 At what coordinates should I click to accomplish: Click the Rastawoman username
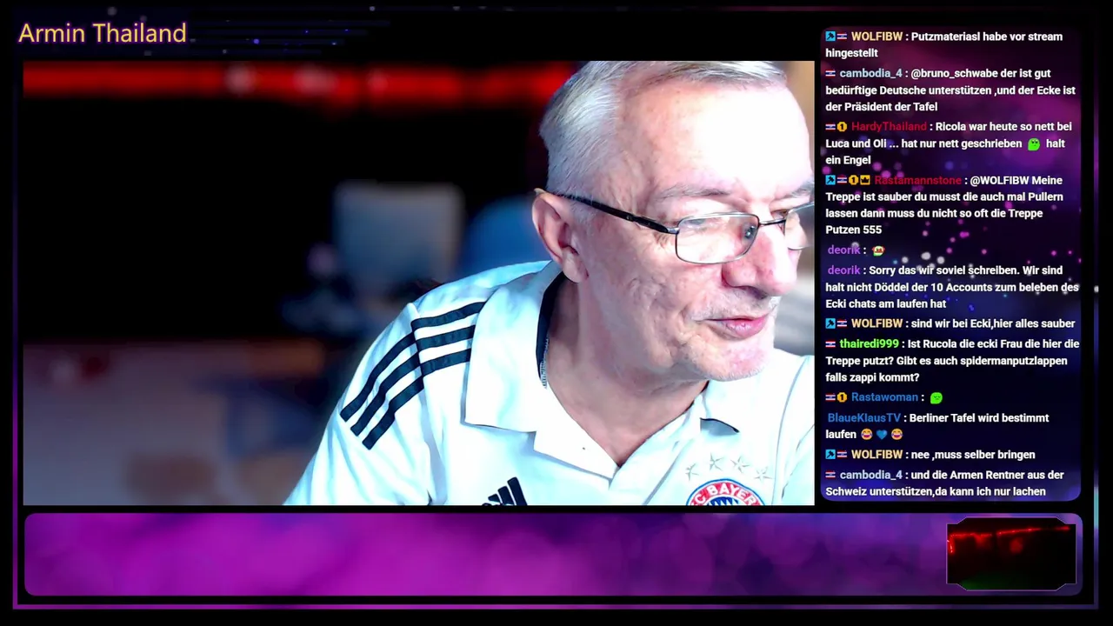pyautogui.click(x=884, y=397)
